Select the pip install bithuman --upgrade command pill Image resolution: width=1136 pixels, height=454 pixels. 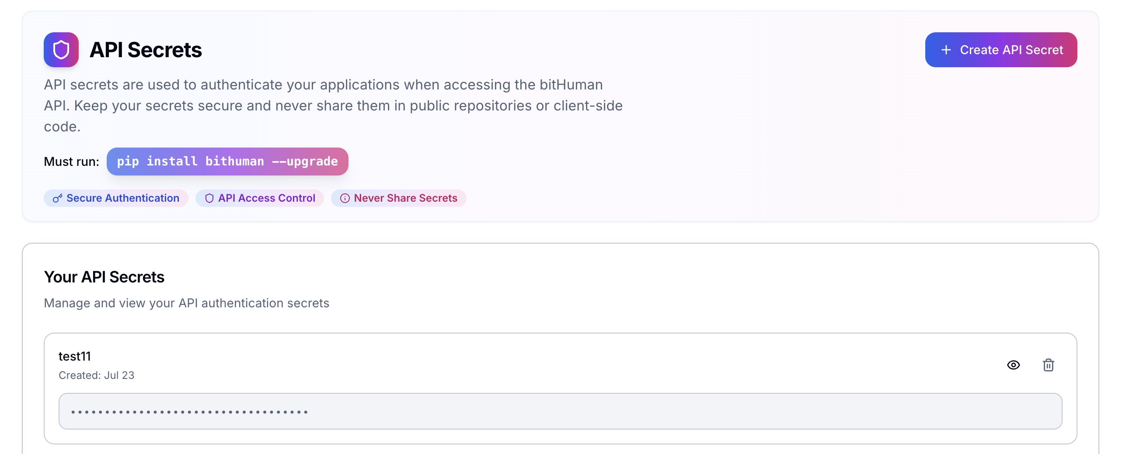coord(227,162)
